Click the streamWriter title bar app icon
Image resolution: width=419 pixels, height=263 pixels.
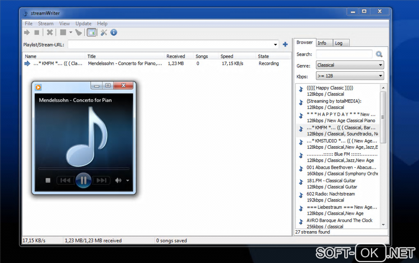[25, 14]
